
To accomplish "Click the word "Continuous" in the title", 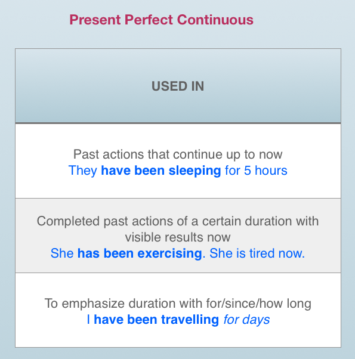I will 215,20.
